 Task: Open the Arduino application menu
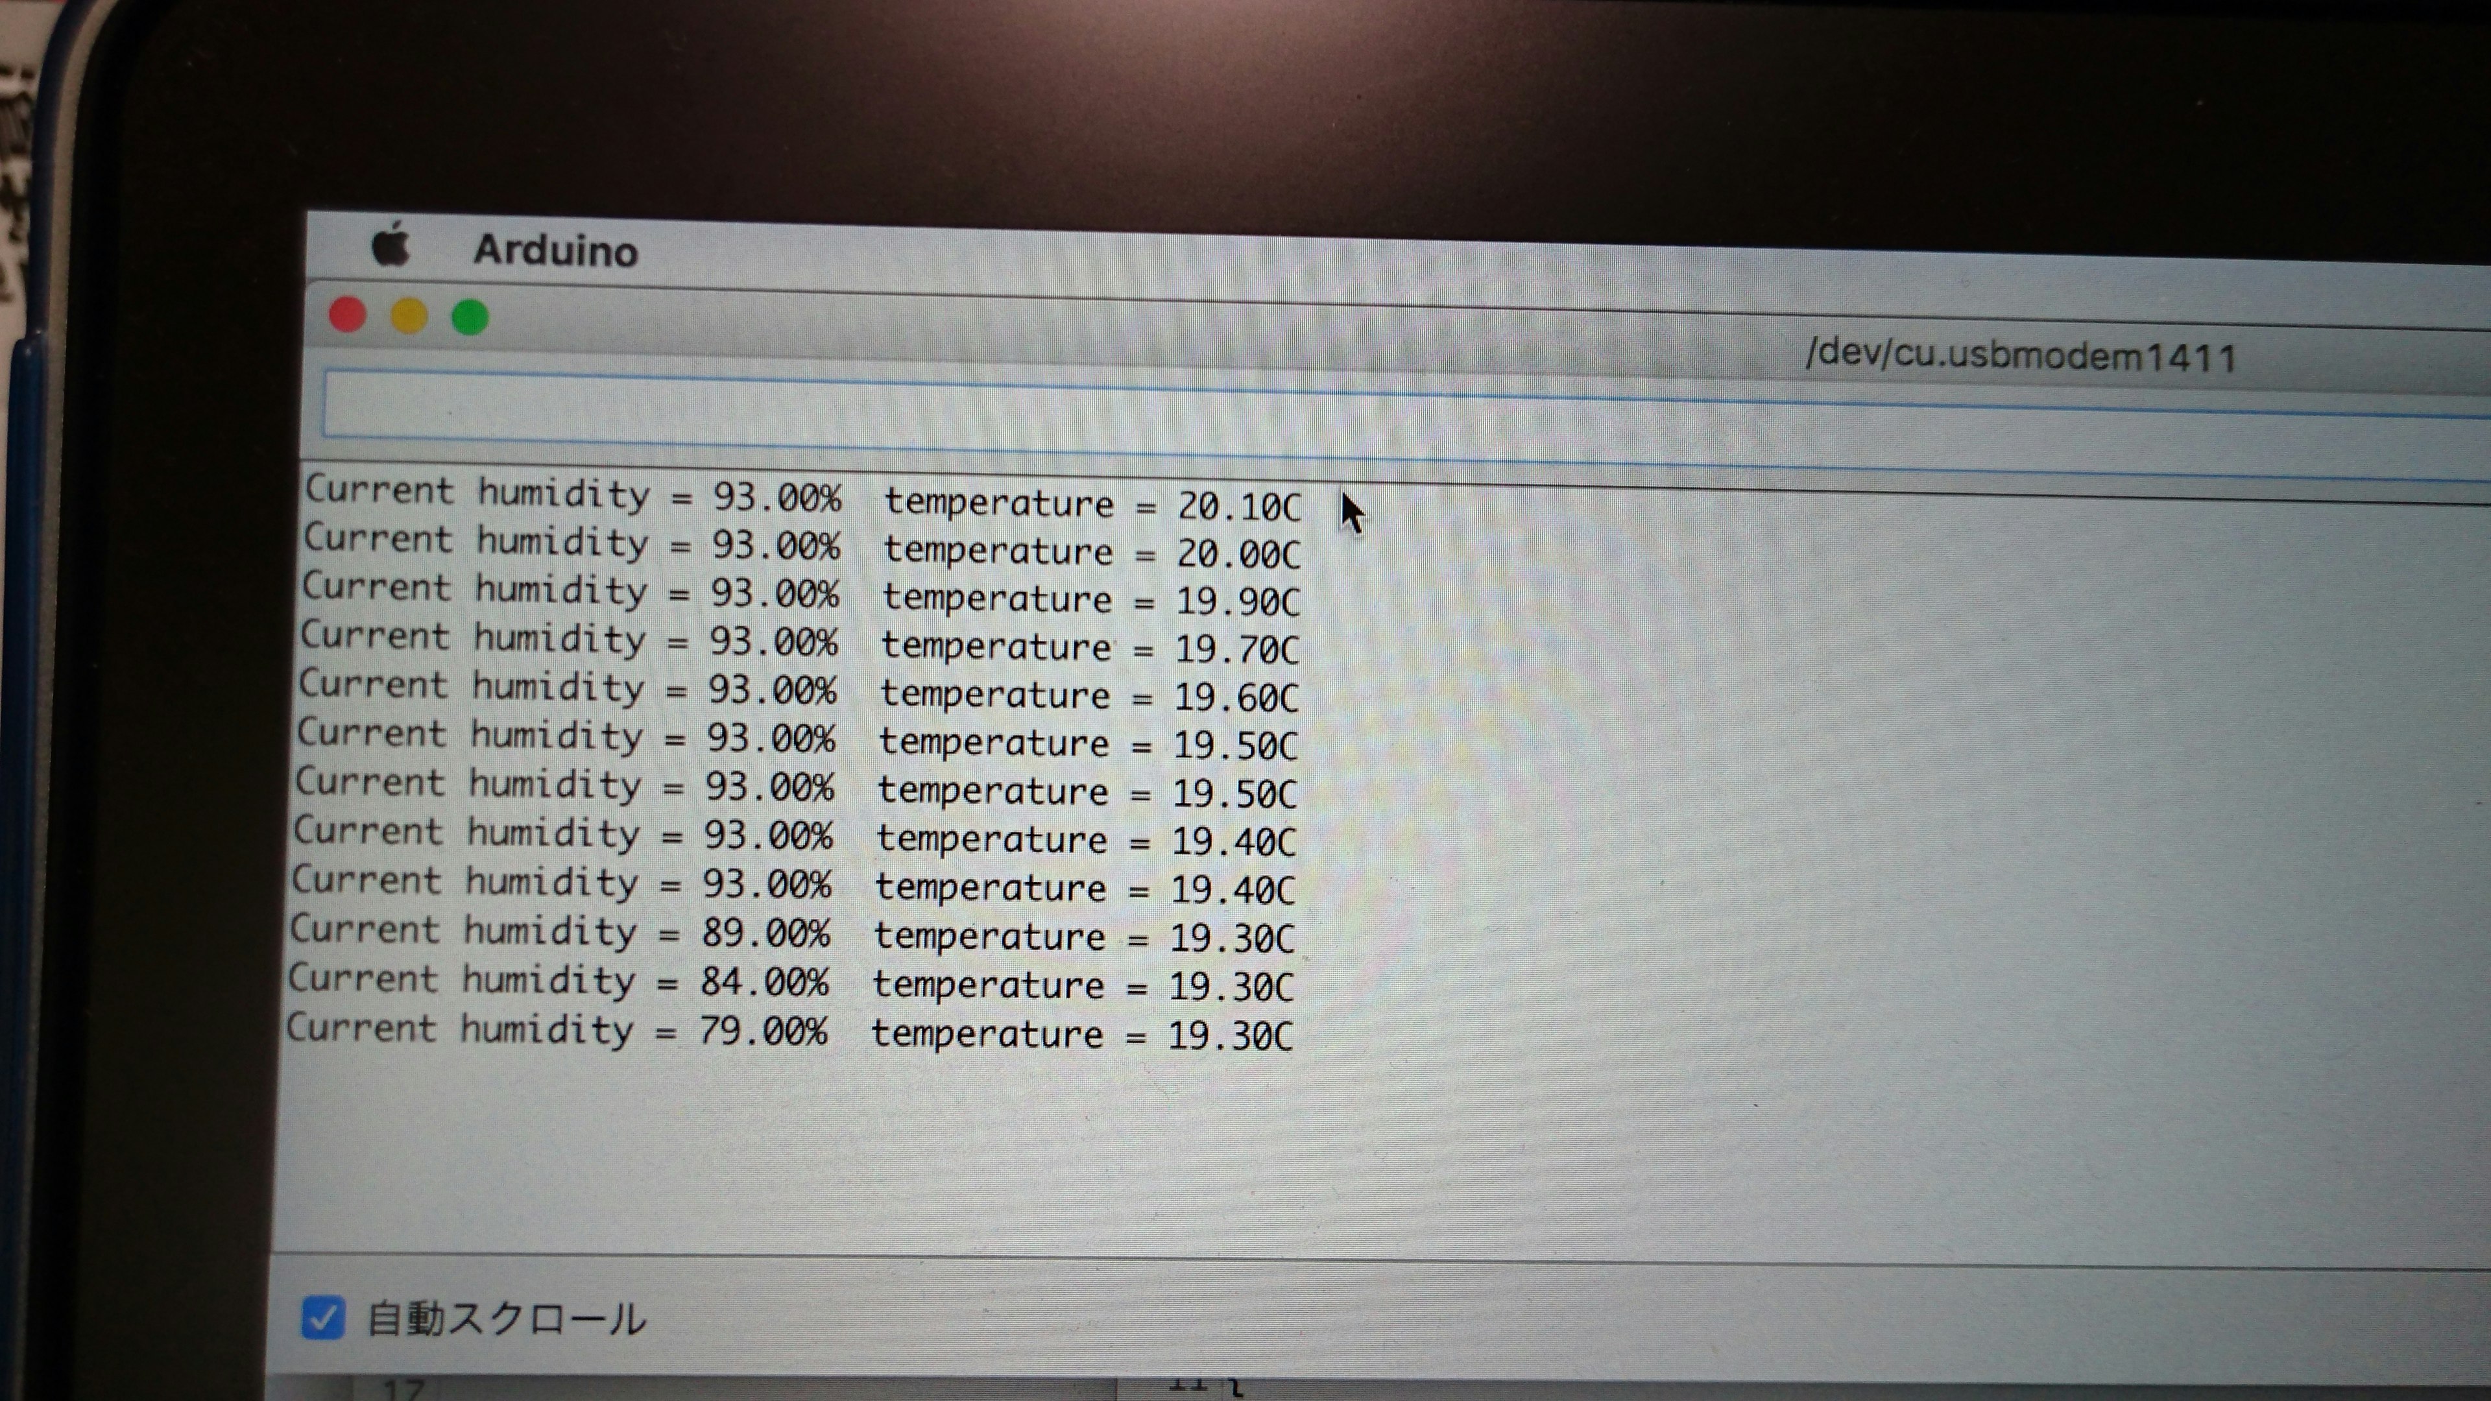point(556,250)
